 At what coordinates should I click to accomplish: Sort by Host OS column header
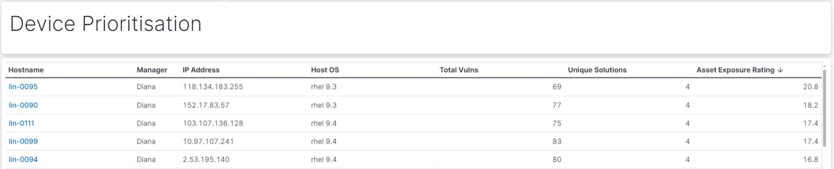coord(325,70)
